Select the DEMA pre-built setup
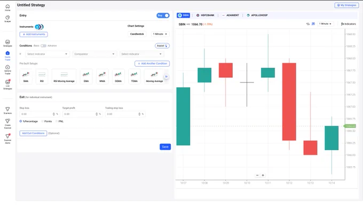The height and width of the screenshot is (212, 363). pos(118,77)
